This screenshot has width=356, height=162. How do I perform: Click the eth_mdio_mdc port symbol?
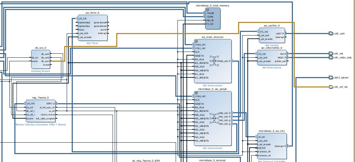(331, 57)
